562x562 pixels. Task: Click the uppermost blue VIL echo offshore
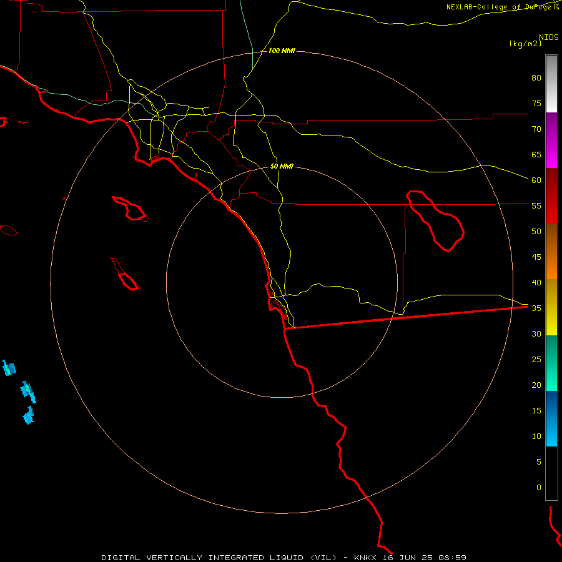click(9, 368)
